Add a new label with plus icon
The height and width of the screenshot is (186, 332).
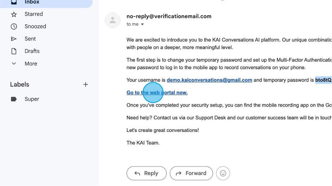86,85
